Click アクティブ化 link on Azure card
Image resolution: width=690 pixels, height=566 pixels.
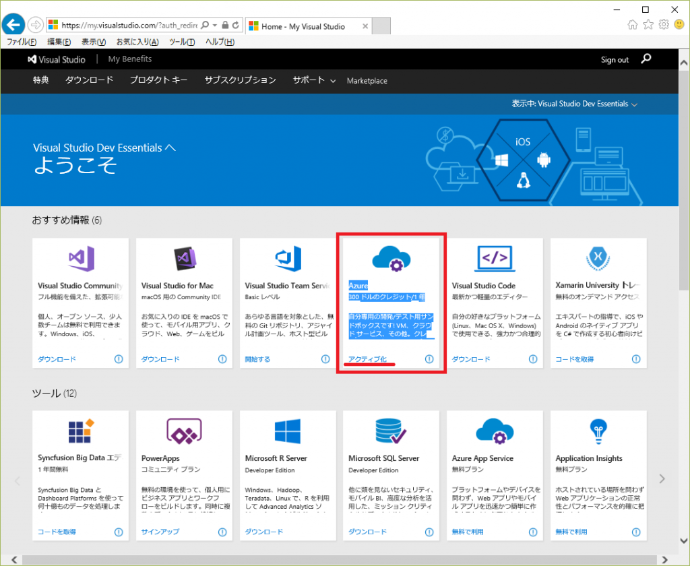coord(367,359)
